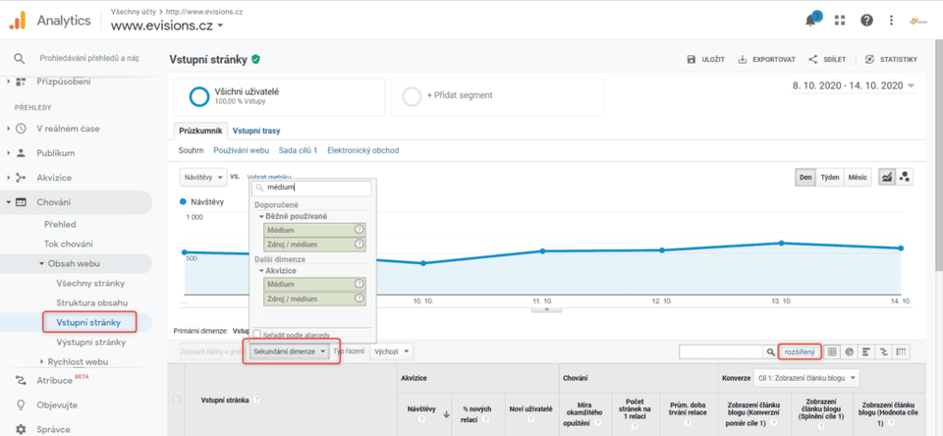Click the 'rozšířený' advanced filter link
Viewport: 943px width, 436px height.
point(800,352)
